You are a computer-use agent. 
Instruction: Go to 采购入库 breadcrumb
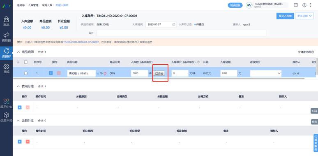pyautogui.click(x=47, y=5)
